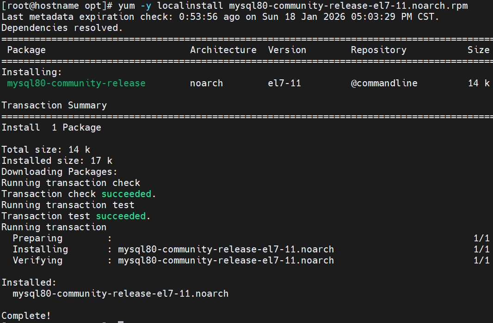This screenshot has width=493, height=323.
Task: Click the '1/1' counter on Verifying row
Action: 481,261
